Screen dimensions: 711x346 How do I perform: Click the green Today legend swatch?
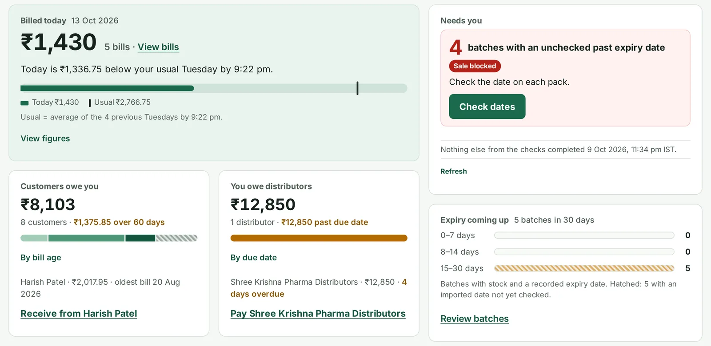point(24,103)
